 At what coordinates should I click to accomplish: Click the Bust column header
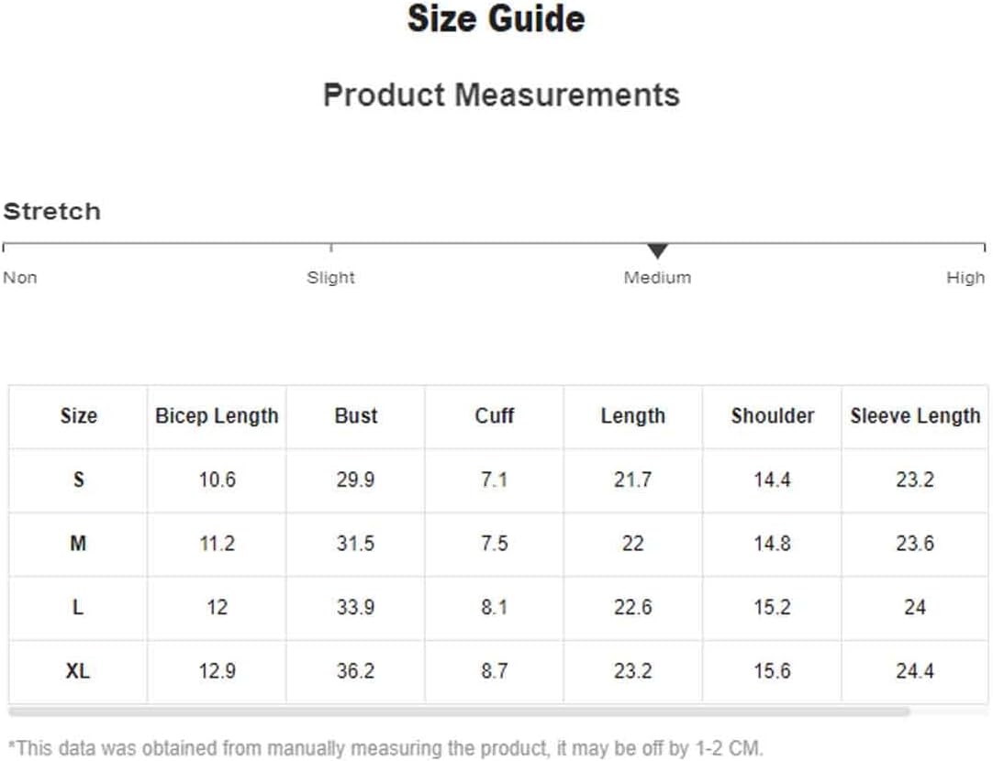[x=356, y=416]
